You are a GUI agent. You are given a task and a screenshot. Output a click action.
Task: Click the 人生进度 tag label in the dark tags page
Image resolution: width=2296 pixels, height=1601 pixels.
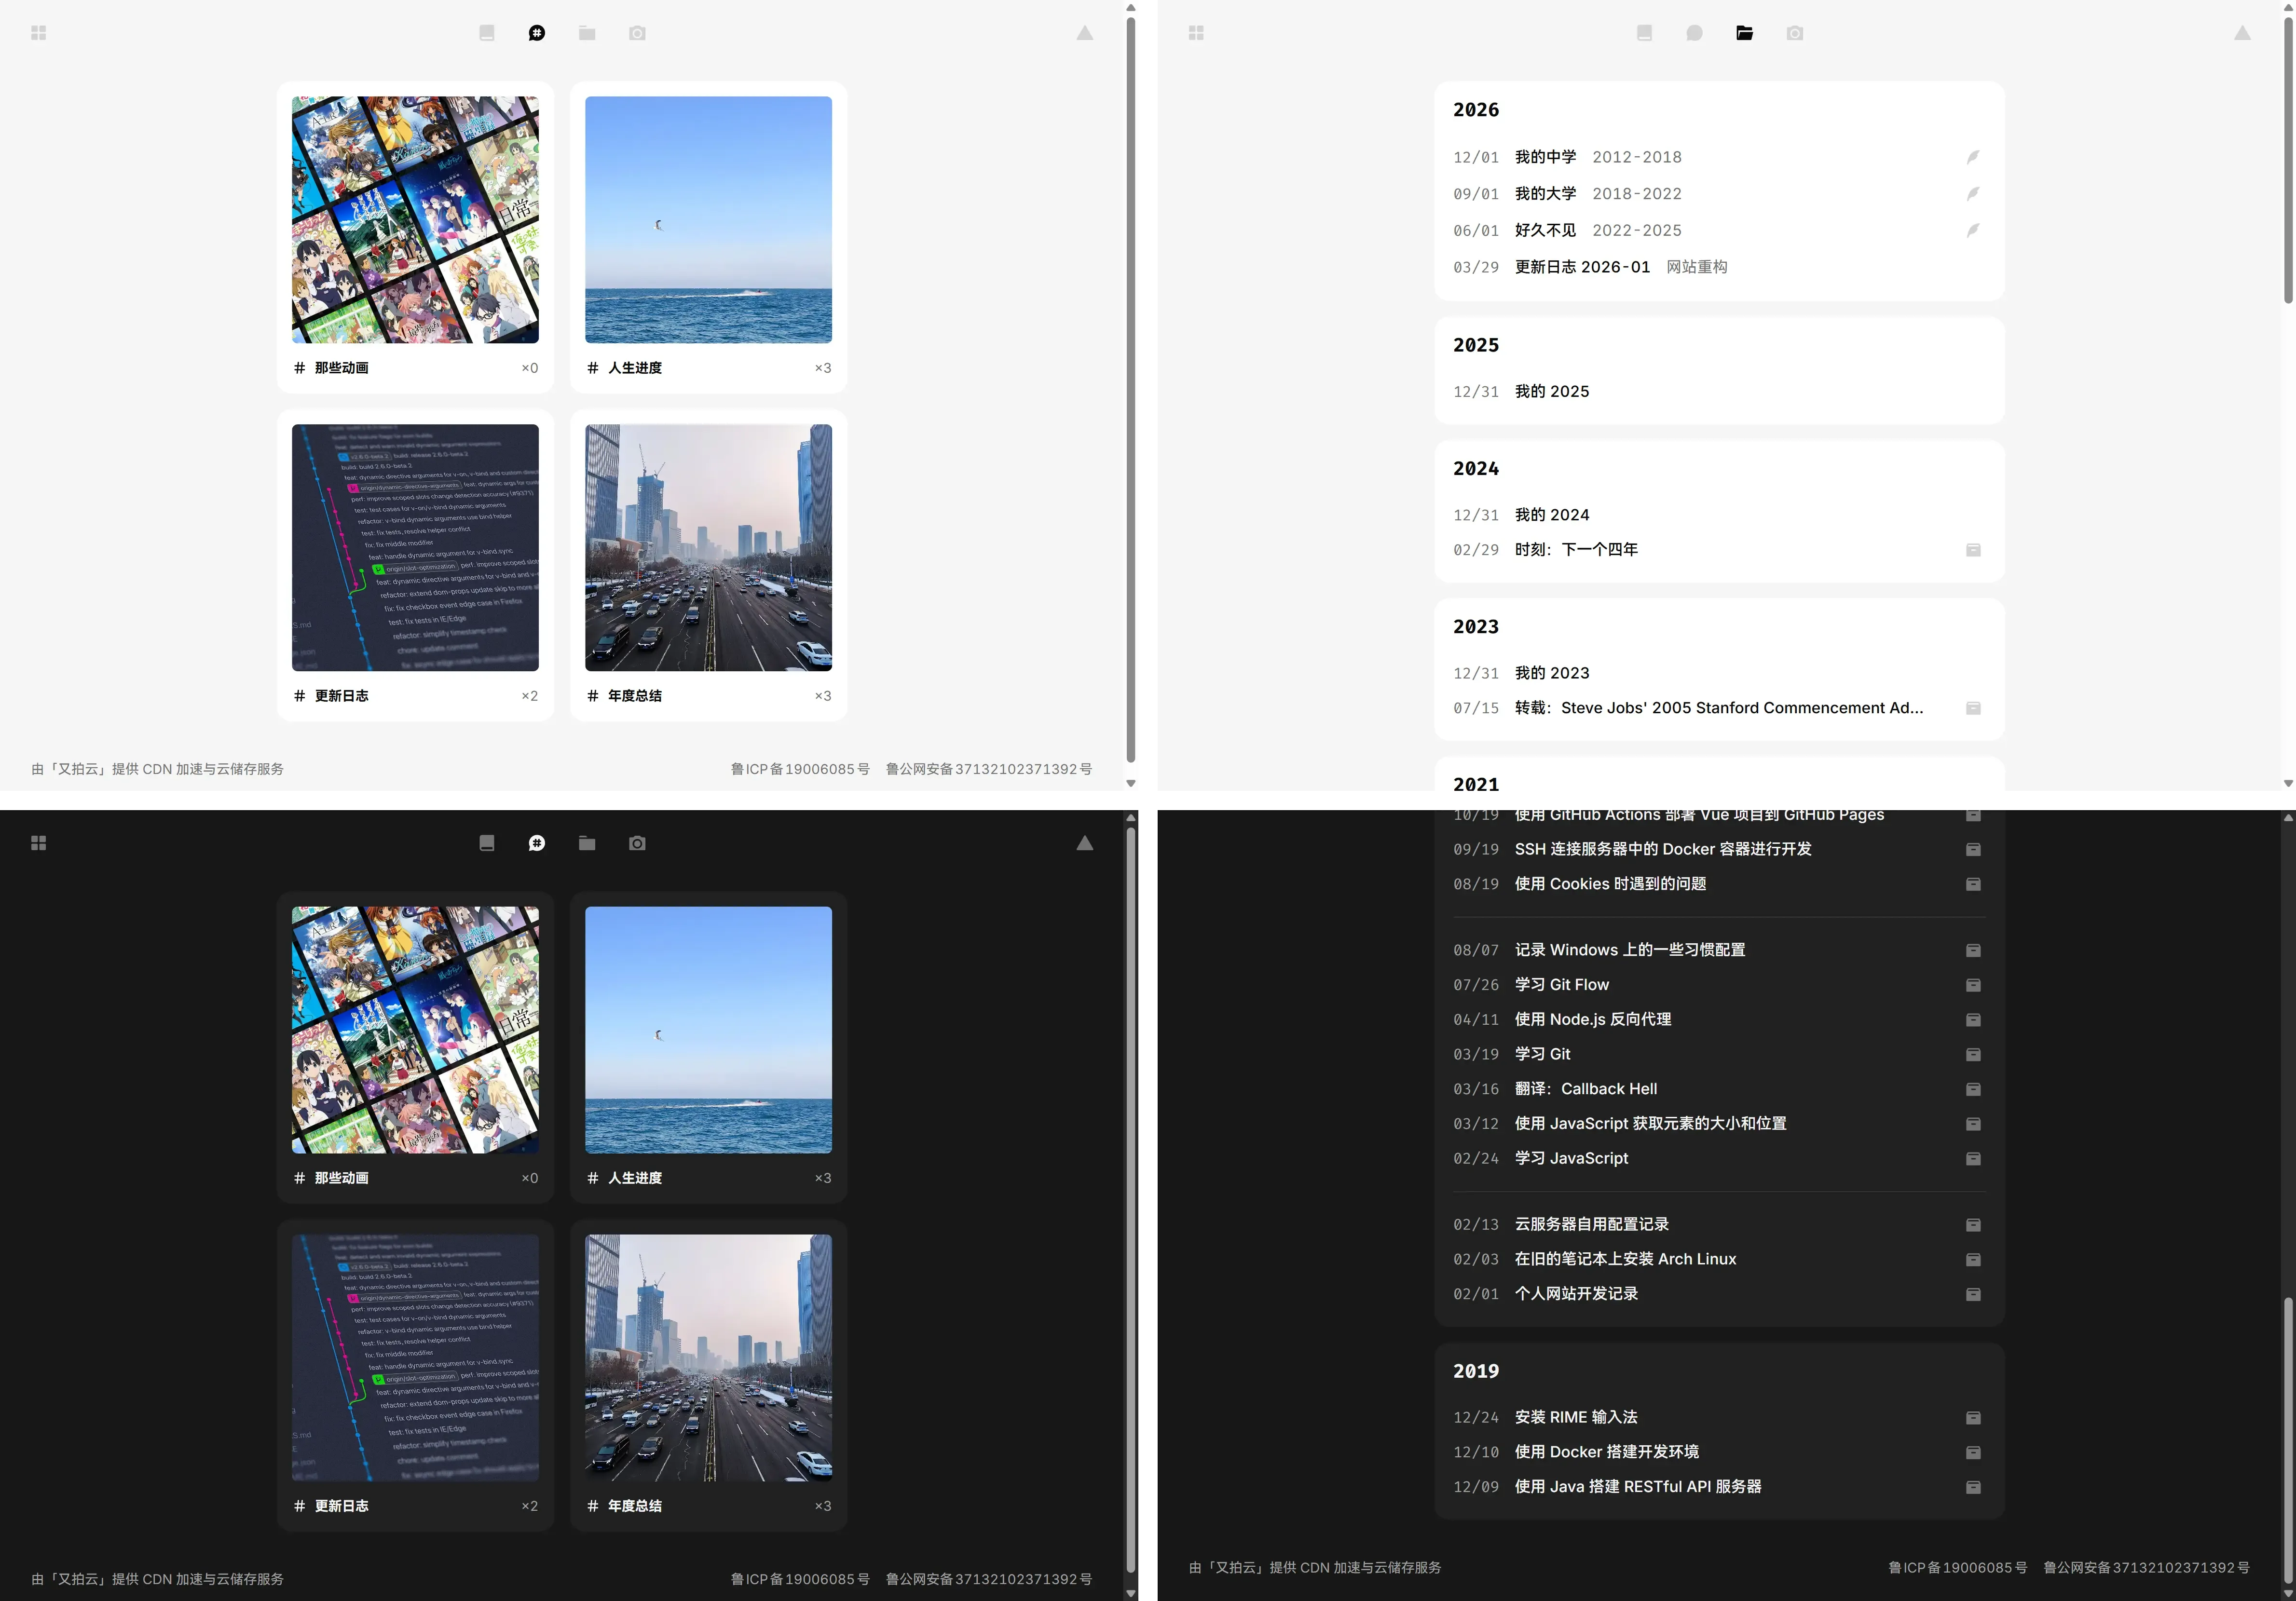pos(634,1178)
